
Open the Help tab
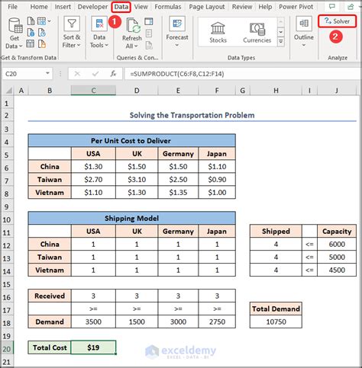pyautogui.click(x=265, y=7)
